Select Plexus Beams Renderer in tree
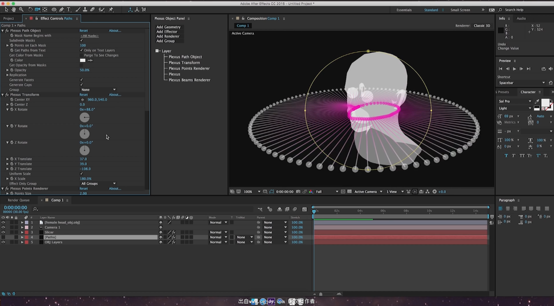The width and height of the screenshot is (554, 306). pos(189,80)
